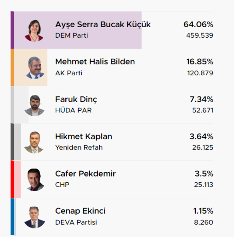Click Ayşe Serra Bucak Küçük's portrait photo
This screenshot has width=234, height=237.
coord(34,31)
